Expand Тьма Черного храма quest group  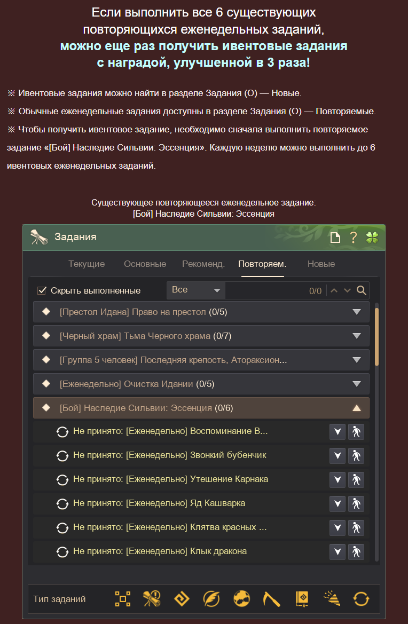click(357, 336)
